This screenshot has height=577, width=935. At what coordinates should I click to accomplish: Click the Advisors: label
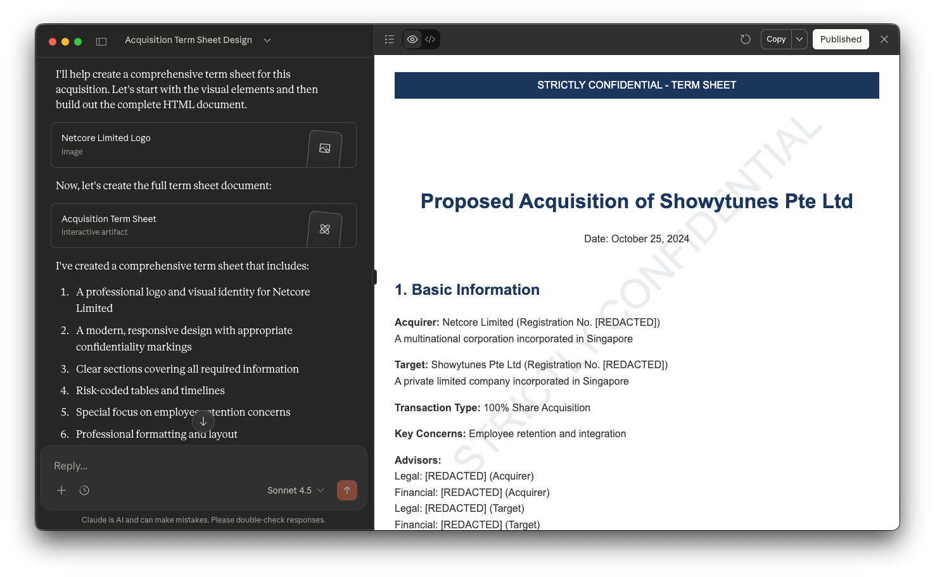tap(417, 460)
